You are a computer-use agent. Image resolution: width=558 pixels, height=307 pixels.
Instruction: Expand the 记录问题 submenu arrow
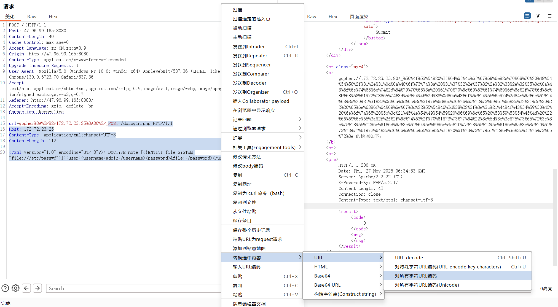coord(300,119)
